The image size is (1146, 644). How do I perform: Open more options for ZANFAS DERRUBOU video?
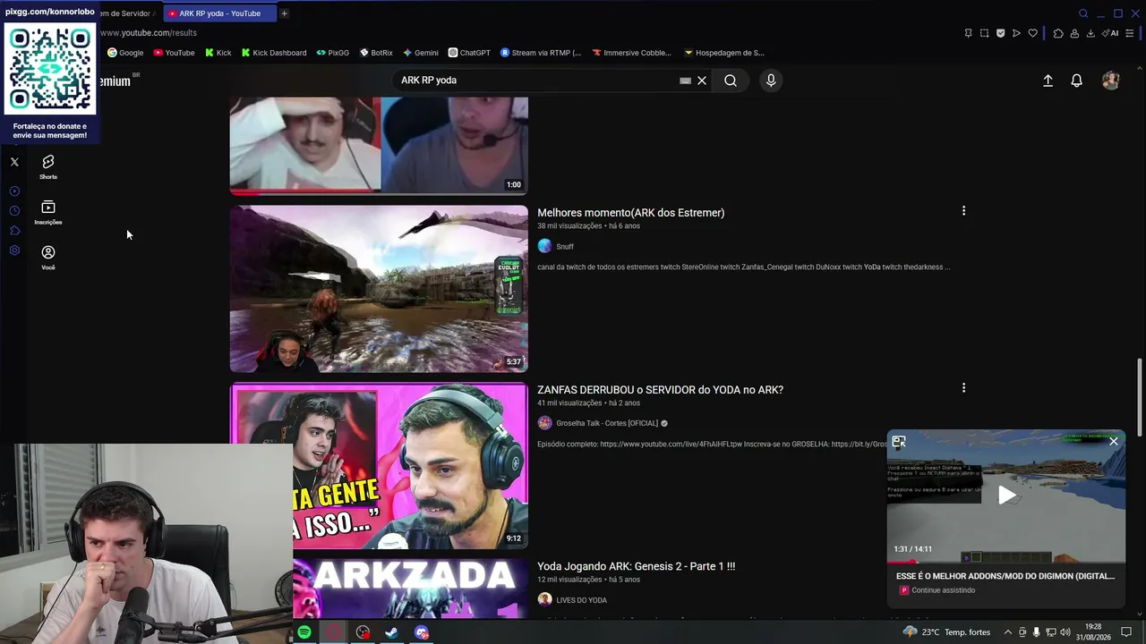(963, 388)
